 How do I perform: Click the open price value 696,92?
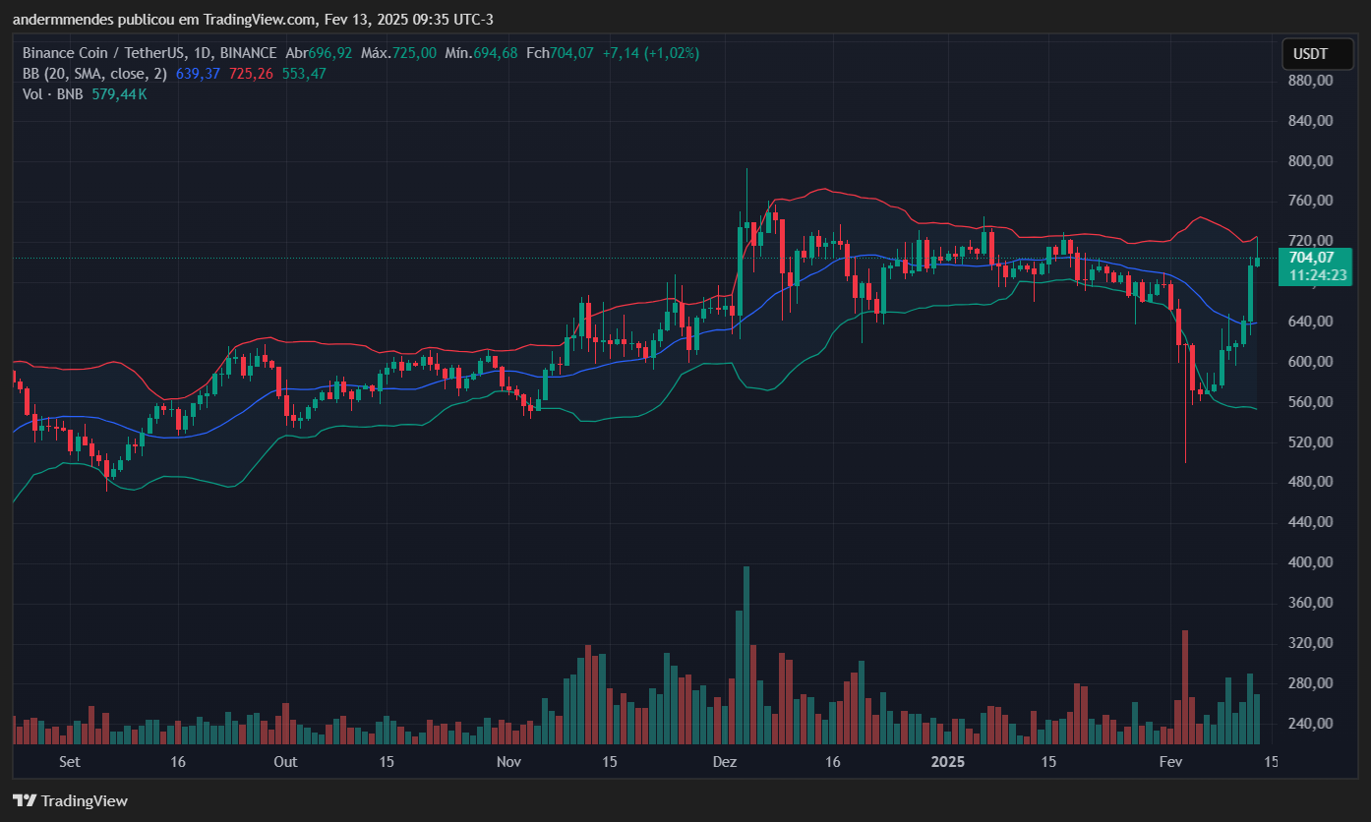pos(330,53)
